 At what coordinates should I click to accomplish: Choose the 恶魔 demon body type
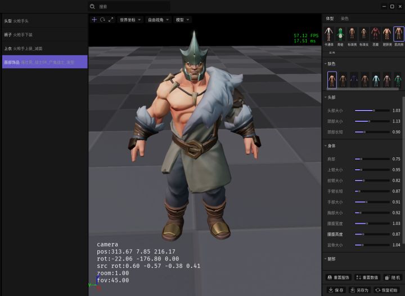(375, 34)
